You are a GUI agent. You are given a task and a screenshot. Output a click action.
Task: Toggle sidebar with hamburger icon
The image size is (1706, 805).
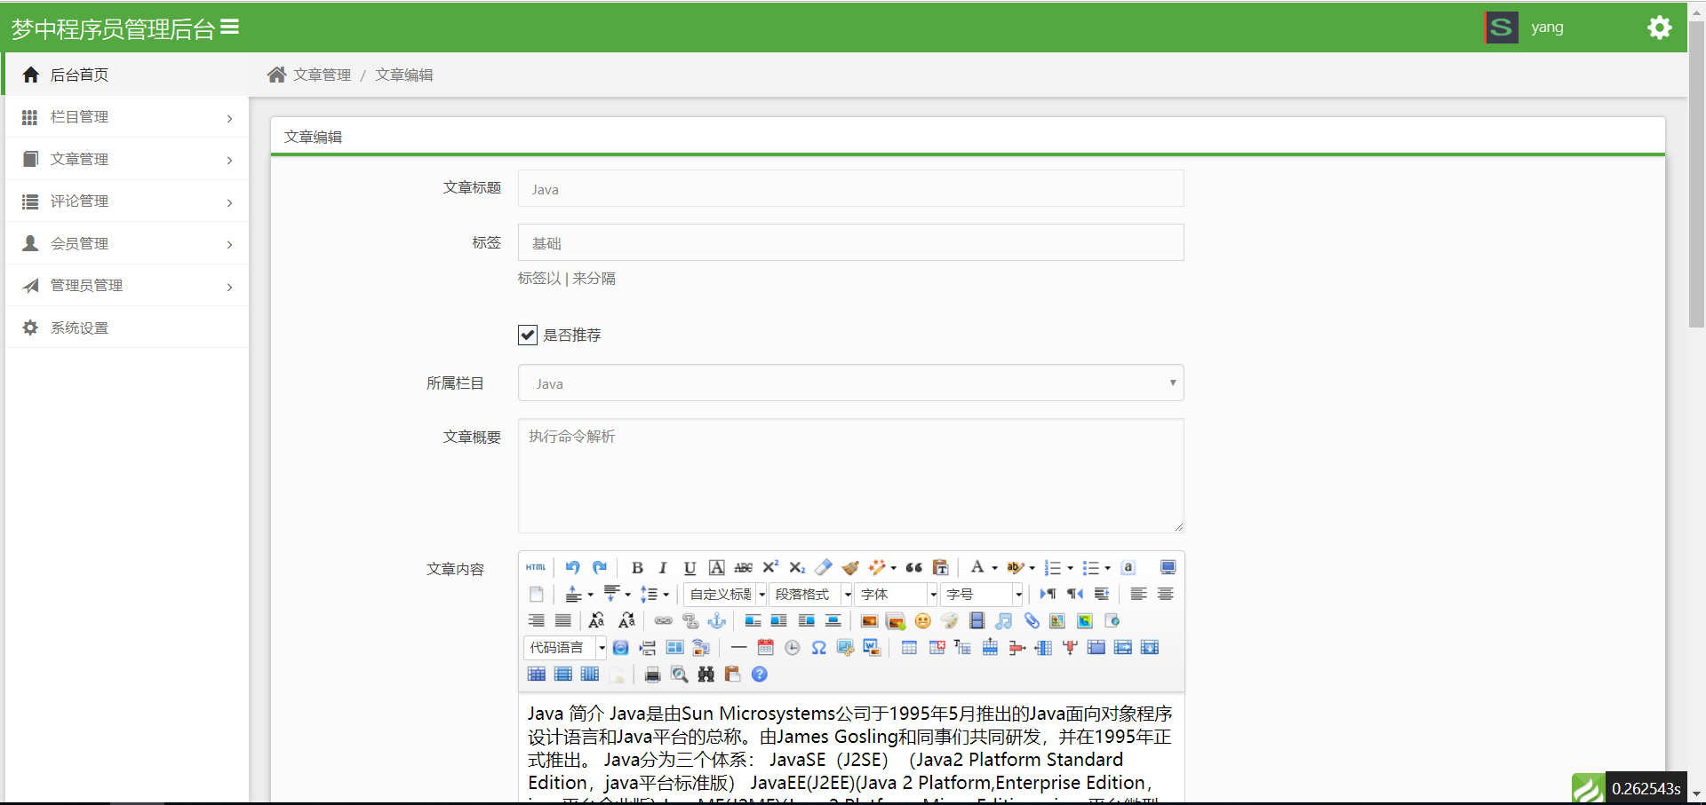[230, 28]
